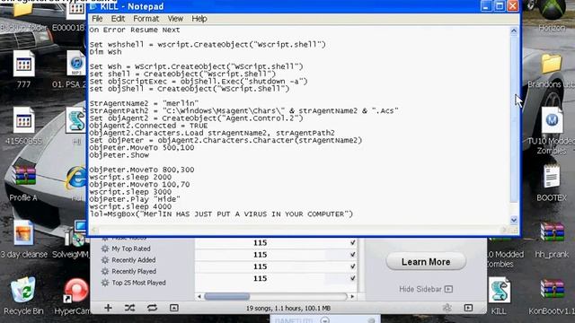This screenshot has height=323, width=575.
Task: Click Notepad's vertical scroll down arrow
Action: [x=514, y=220]
